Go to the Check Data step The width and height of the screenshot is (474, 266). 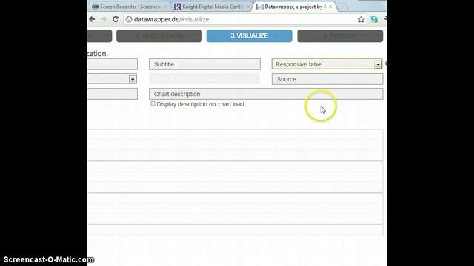[x=159, y=36]
